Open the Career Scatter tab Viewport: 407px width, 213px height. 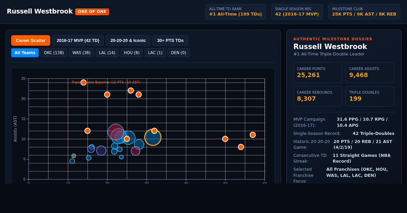(31, 41)
